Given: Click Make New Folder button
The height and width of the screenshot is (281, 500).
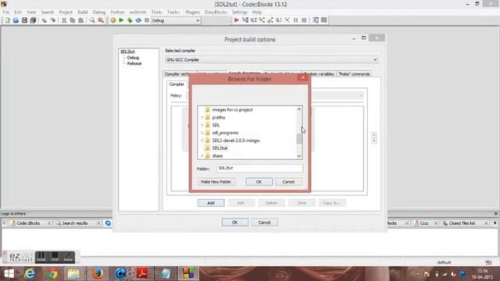Looking at the screenshot, I should (216, 182).
